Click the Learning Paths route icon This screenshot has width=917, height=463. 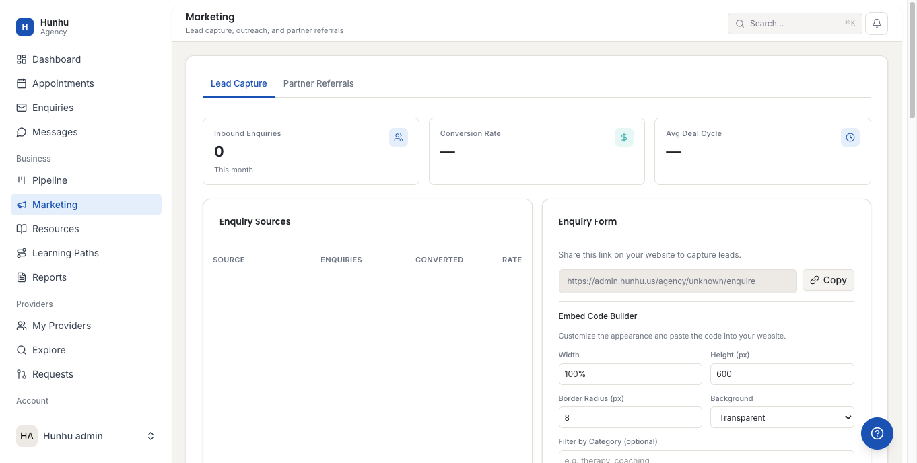(x=22, y=253)
